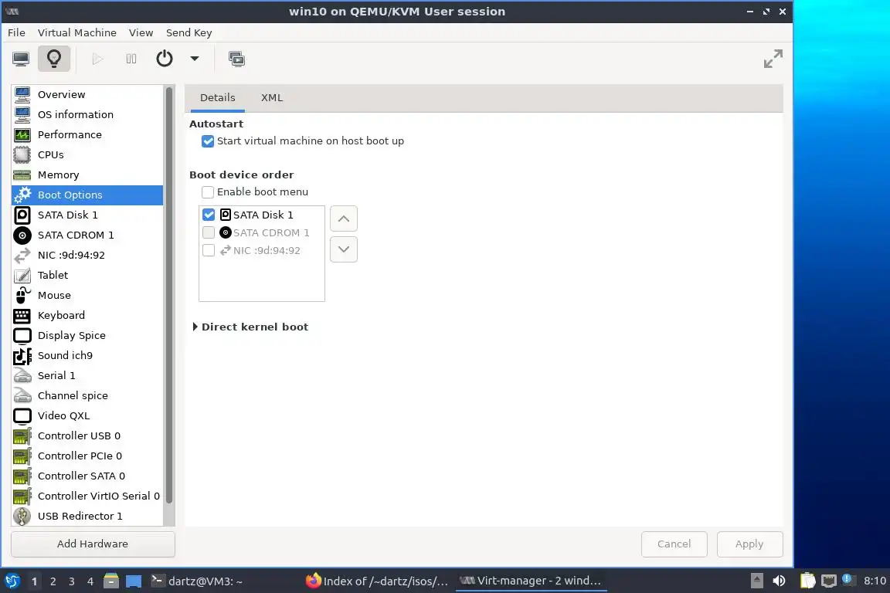Screen dimensions: 890x593
Task: Move boot device down with arrow button
Action: click(343, 249)
